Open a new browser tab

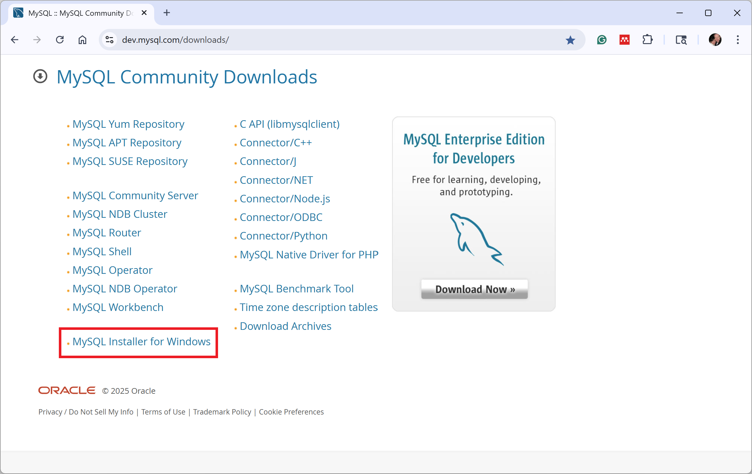click(x=167, y=13)
